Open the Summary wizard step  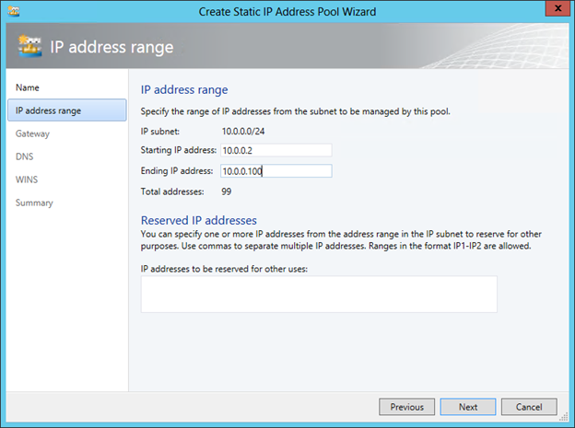34,202
